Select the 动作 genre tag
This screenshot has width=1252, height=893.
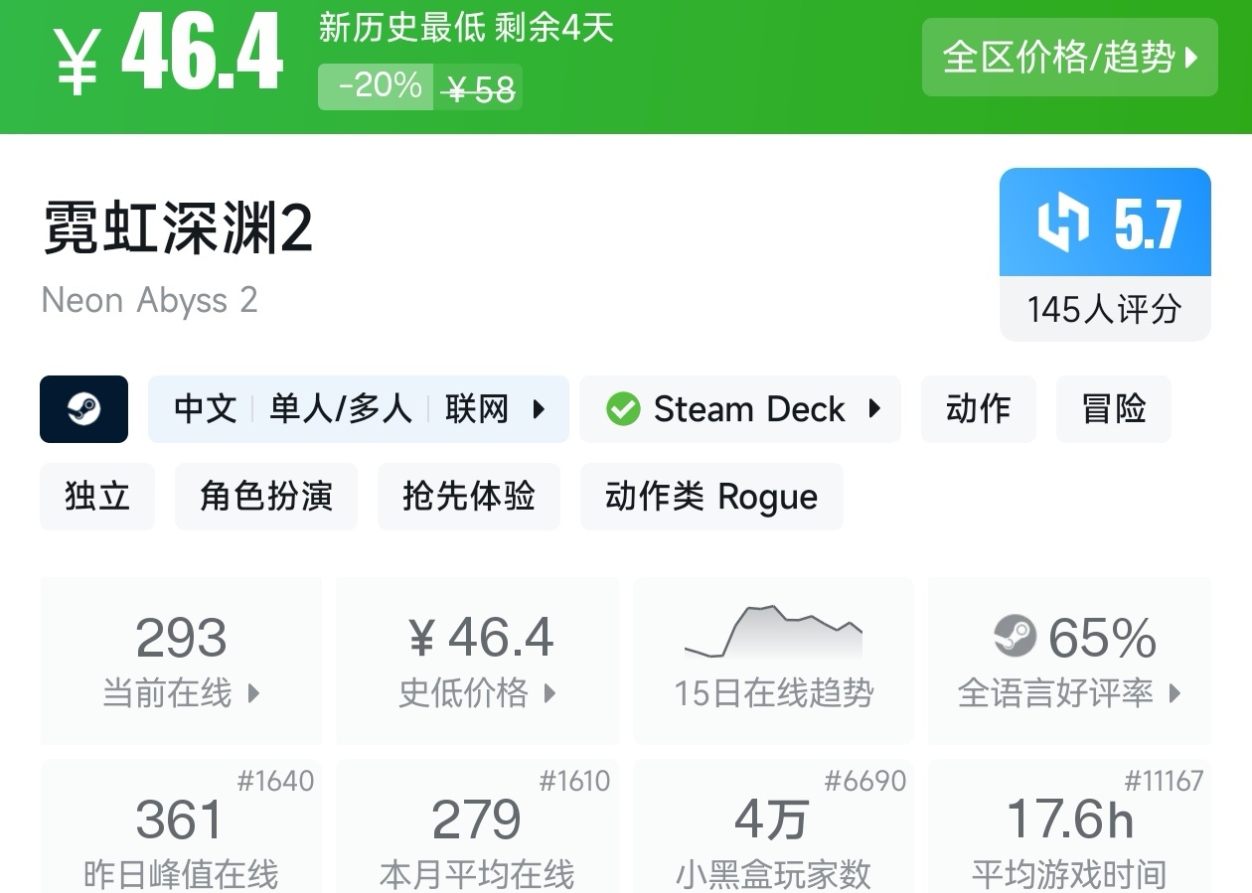point(978,409)
